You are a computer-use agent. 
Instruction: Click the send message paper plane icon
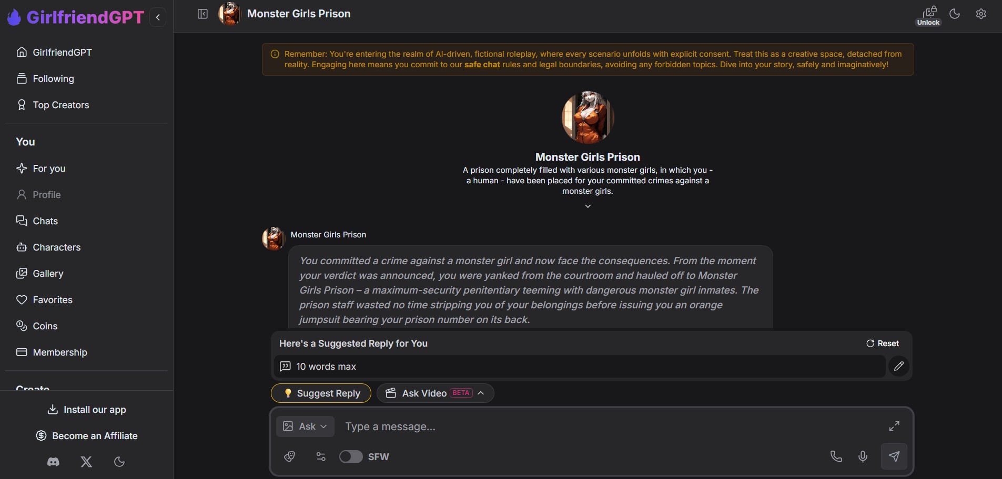coord(894,456)
